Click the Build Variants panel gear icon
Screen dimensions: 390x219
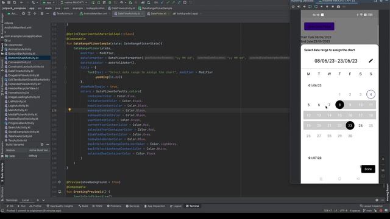click(42, 145)
